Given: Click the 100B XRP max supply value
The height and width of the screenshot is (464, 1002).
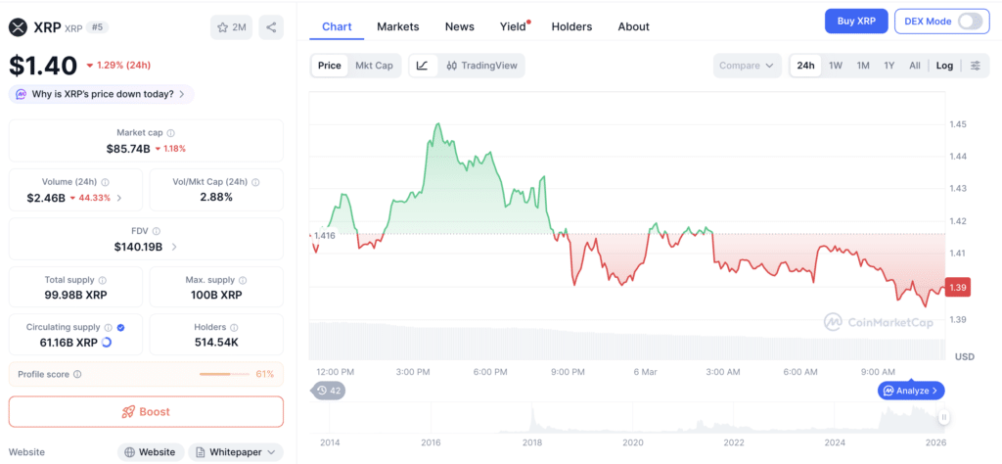Looking at the screenshot, I should [216, 296].
